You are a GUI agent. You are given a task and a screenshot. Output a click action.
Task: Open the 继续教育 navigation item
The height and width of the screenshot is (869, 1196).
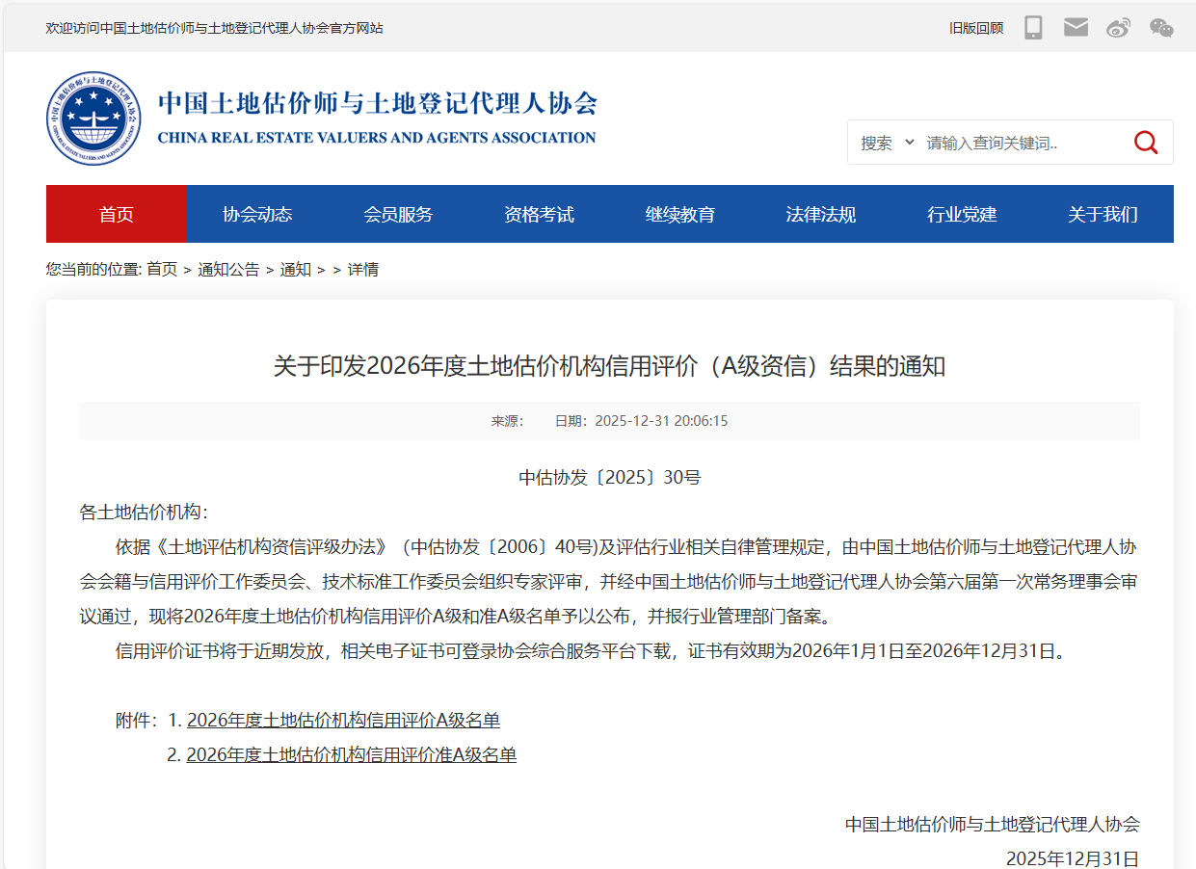click(x=679, y=214)
